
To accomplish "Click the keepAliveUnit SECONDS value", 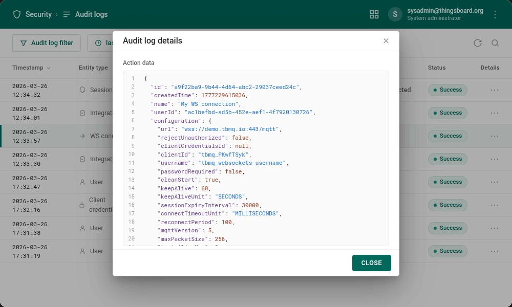I will (x=230, y=196).
